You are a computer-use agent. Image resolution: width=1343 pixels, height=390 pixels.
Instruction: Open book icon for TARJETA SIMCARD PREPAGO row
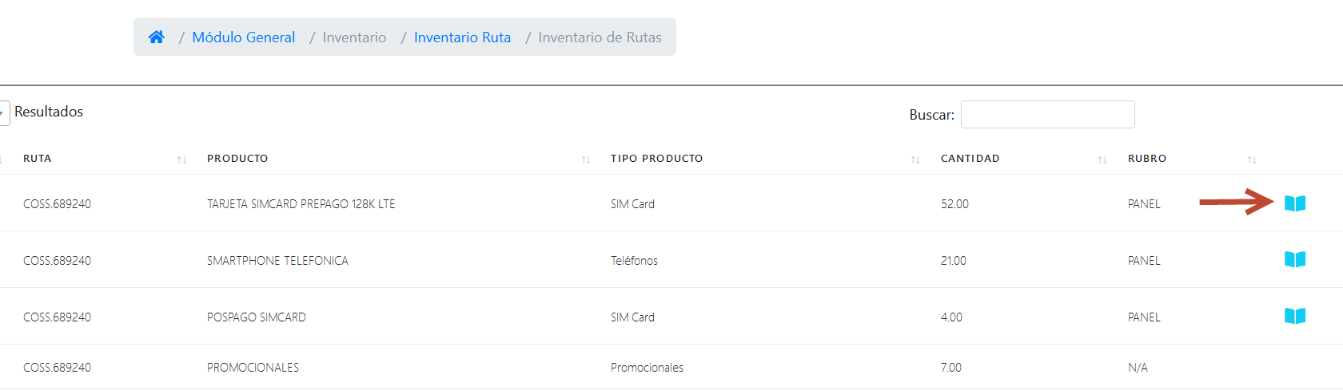(1295, 203)
